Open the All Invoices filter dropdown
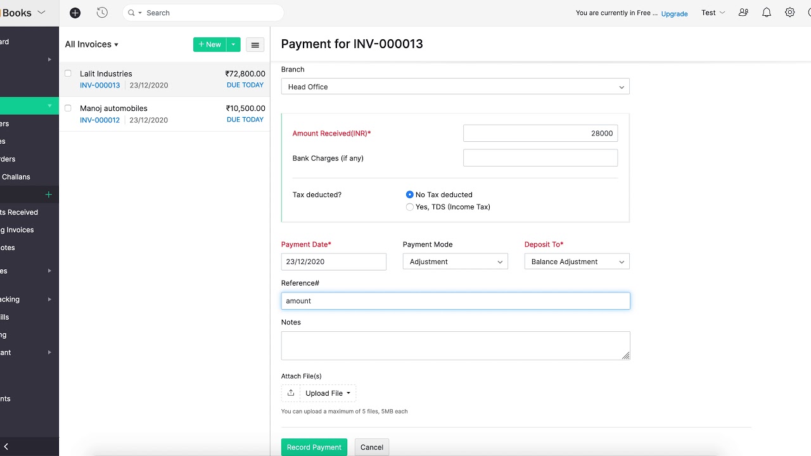811x456 pixels. coord(92,44)
